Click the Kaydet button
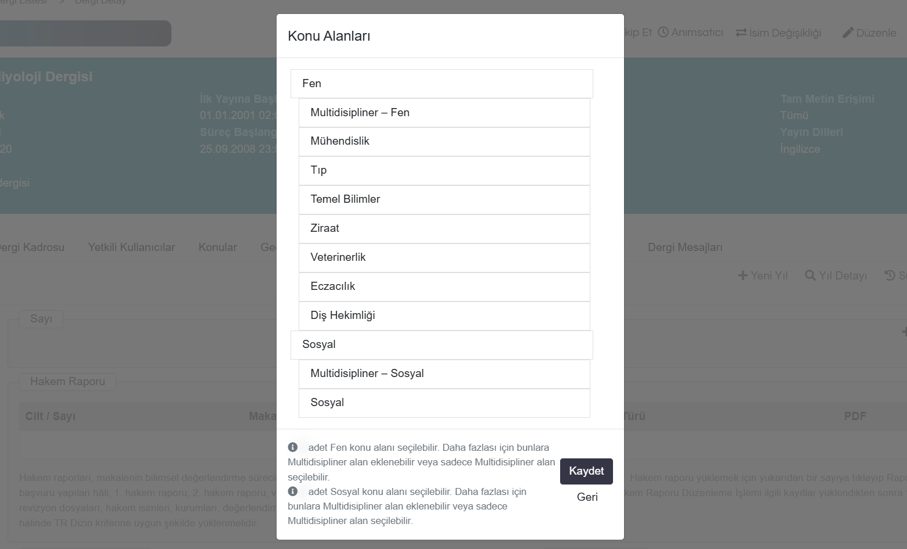 coord(586,471)
